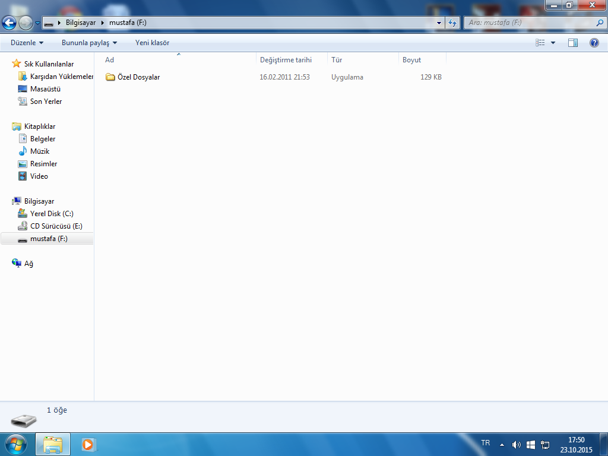Select the Müzik library
The width and height of the screenshot is (608, 456).
[40, 151]
